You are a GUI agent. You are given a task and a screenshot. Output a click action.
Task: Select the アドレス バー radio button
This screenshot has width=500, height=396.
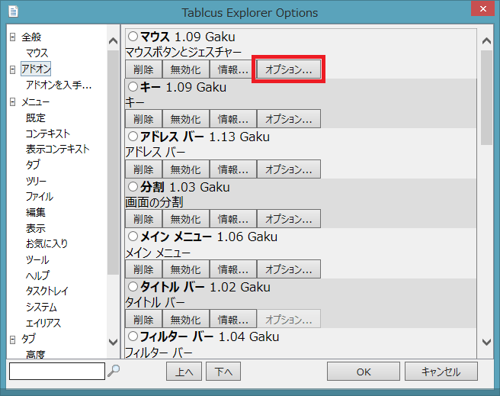coord(133,137)
